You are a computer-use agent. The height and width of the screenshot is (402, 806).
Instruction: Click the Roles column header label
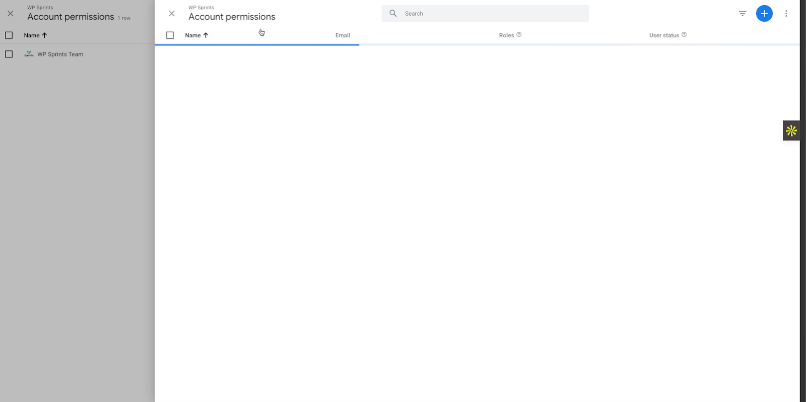(x=506, y=35)
